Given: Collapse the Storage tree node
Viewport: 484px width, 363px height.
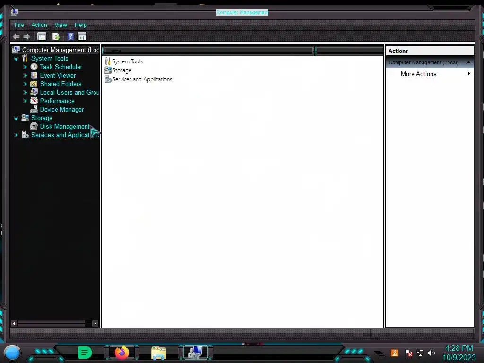Looking at the screenshot, I should 16,118.
